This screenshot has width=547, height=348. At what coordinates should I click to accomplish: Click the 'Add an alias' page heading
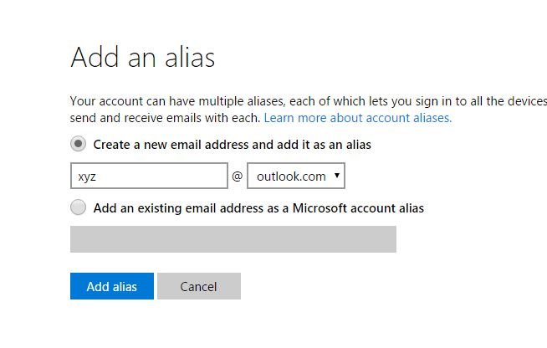click(x=143, y=57)
